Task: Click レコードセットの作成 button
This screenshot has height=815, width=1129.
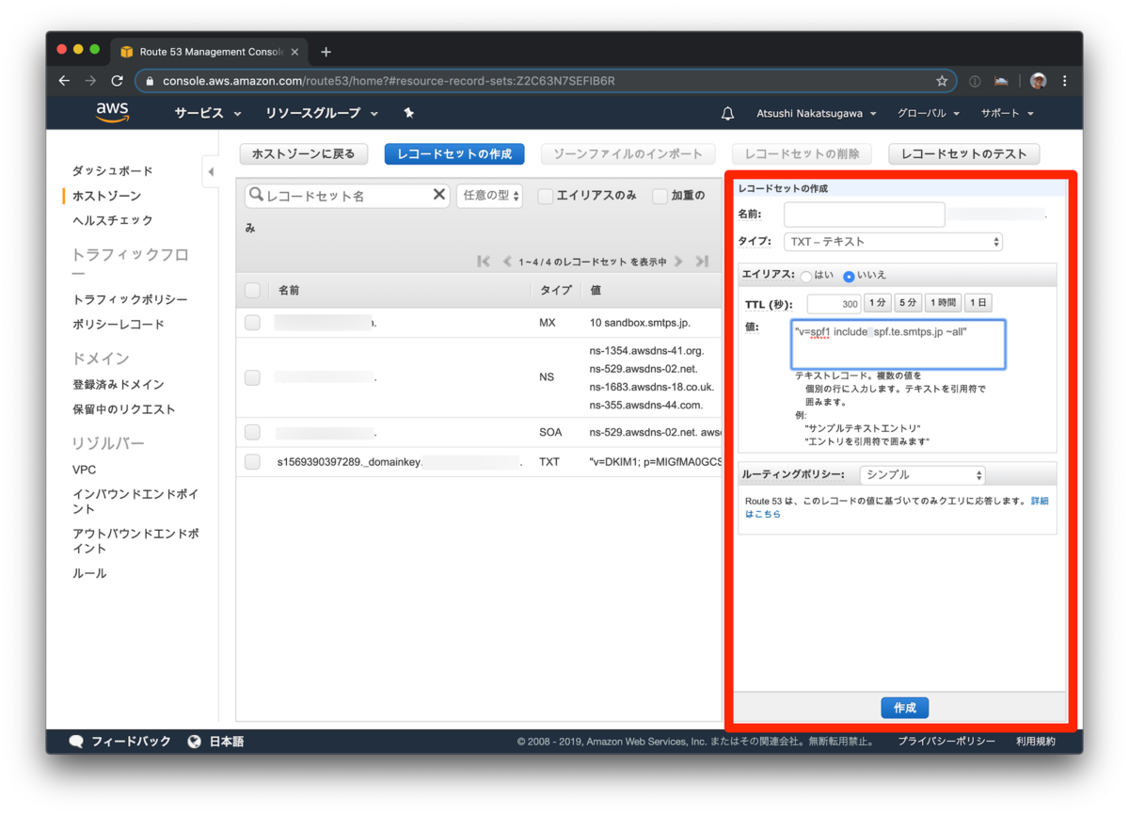Action: 454,154
